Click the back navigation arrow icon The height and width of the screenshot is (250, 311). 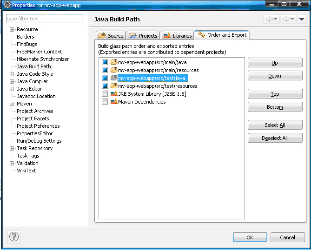click(x=269, y=19)
